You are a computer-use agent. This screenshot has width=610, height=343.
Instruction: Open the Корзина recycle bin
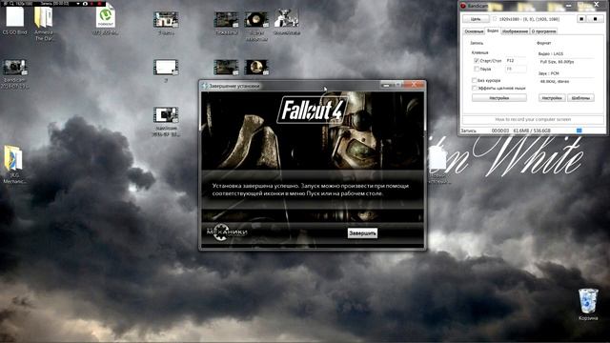pos(588,304)
